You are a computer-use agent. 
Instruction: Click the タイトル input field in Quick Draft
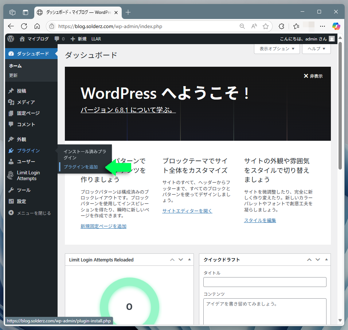click(x=265, y=282)
